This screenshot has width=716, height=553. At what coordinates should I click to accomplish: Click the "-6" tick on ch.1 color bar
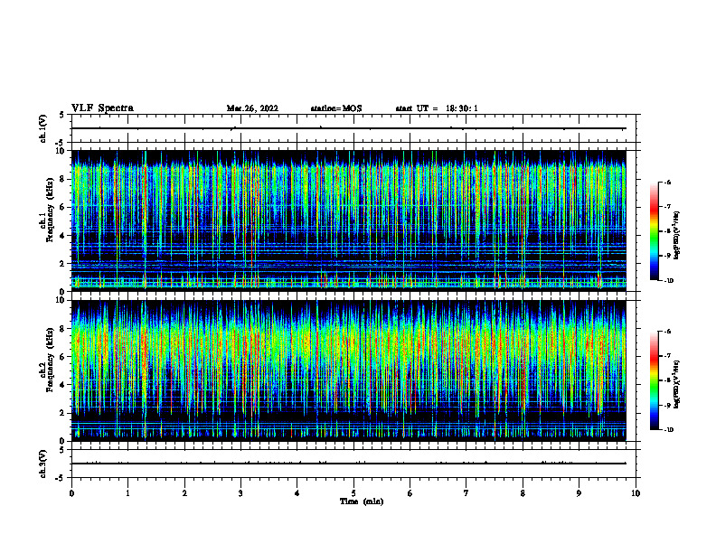[667, 182]
